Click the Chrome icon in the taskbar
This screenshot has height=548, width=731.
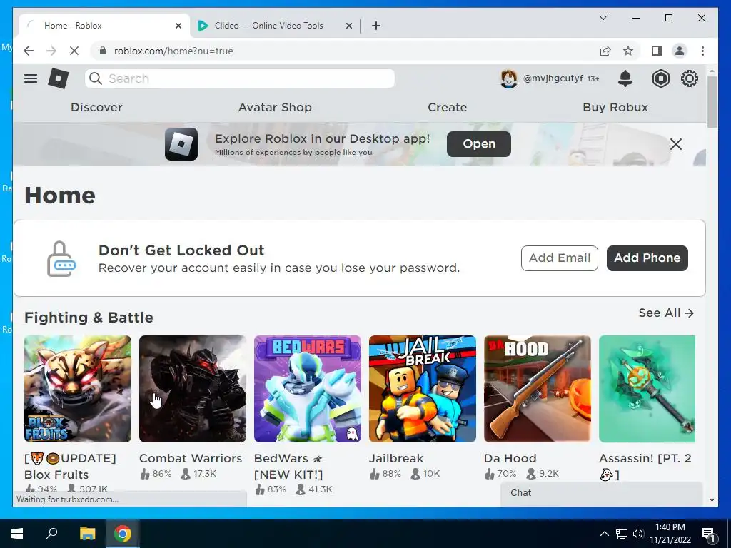click(x=123, y=534)
